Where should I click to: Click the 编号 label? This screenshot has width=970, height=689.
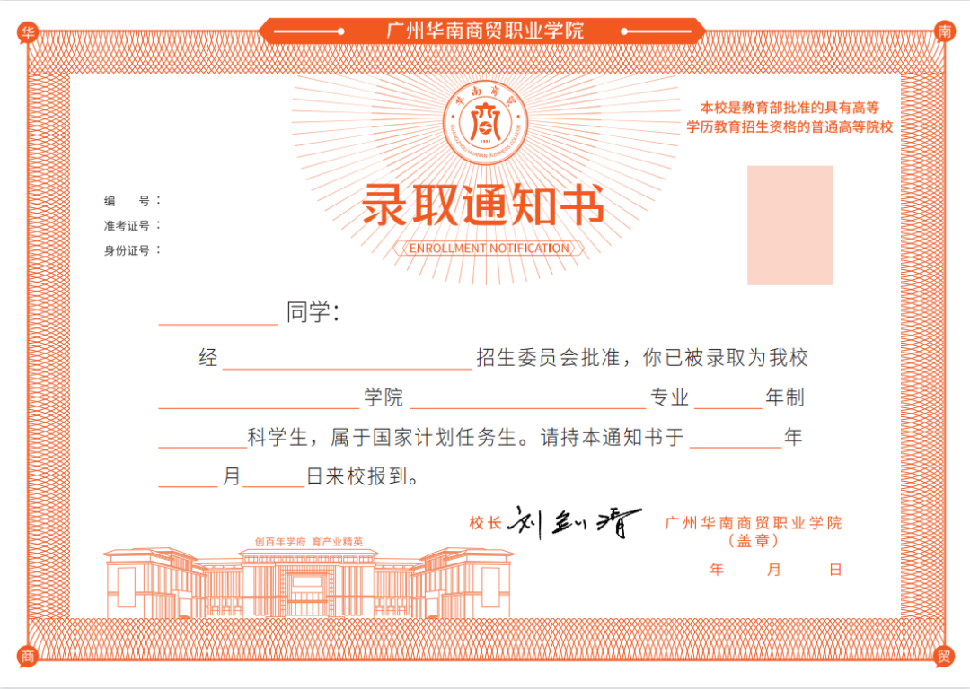tap(127, 201)
